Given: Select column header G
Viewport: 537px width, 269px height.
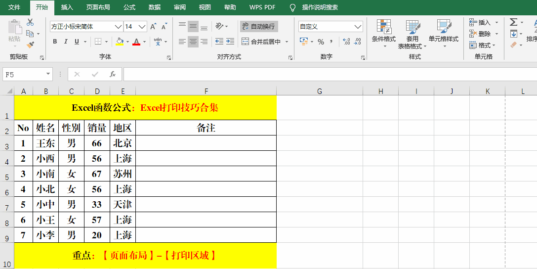Looking at the screenshot, I should [320, 91].
